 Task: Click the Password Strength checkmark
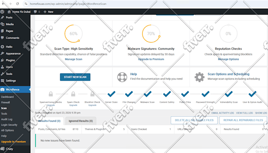point(205,94)
